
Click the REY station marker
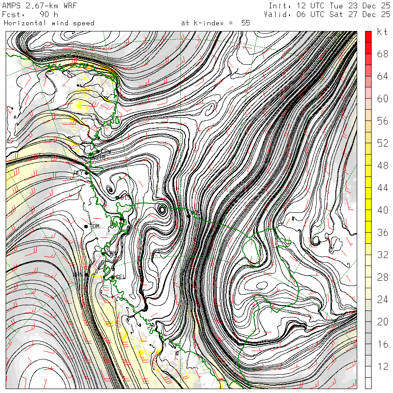[x=86, y=173]
